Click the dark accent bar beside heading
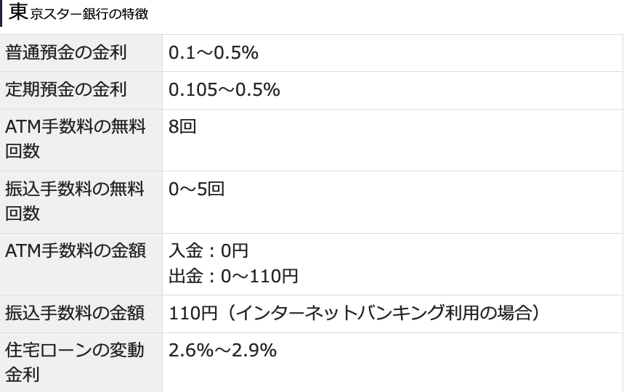Image resolution: width=624 pixels, height=392 pixels. click(x=1, y=13)
